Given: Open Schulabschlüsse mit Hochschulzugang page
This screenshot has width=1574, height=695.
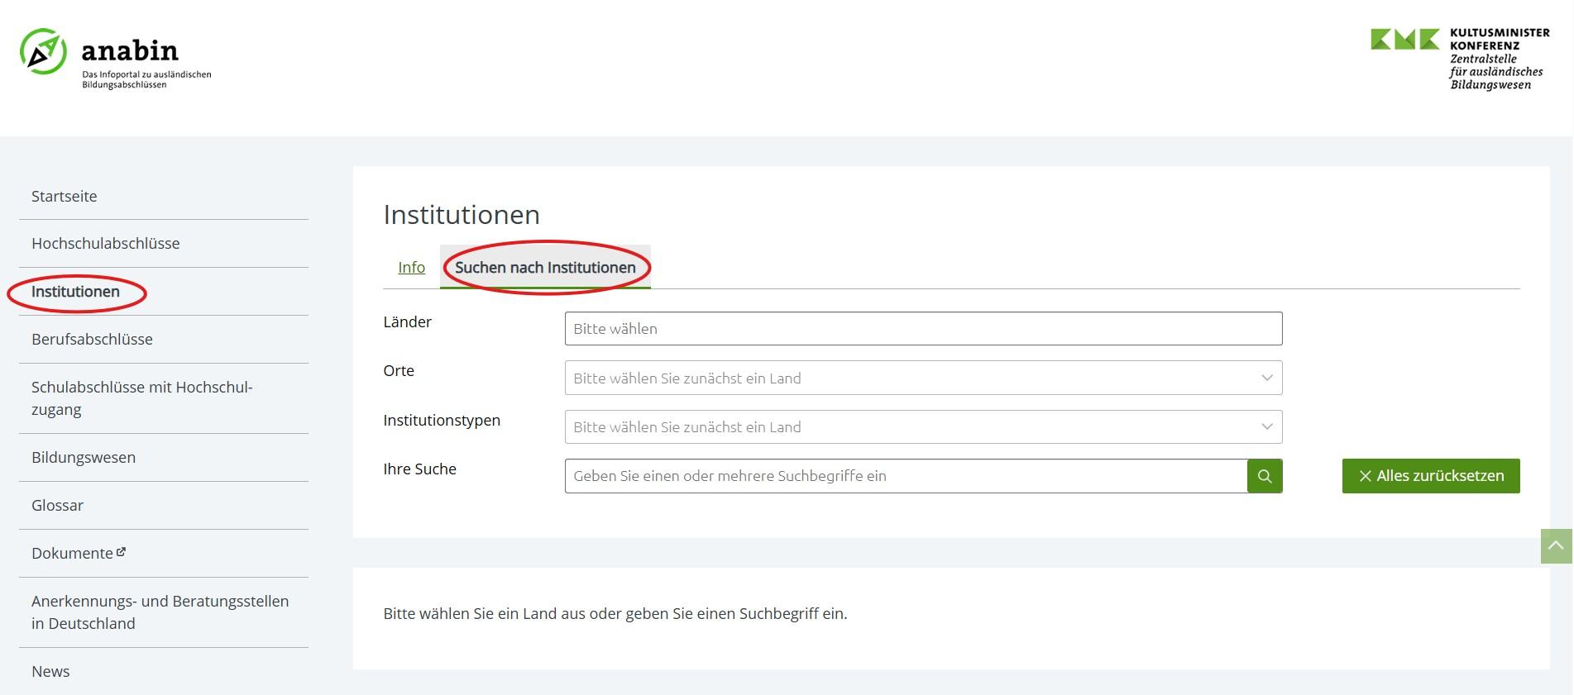Looking at the screenshot, I should [141, 397].
